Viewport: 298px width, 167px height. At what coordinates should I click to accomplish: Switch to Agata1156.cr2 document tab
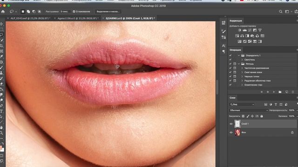point(78,18)
